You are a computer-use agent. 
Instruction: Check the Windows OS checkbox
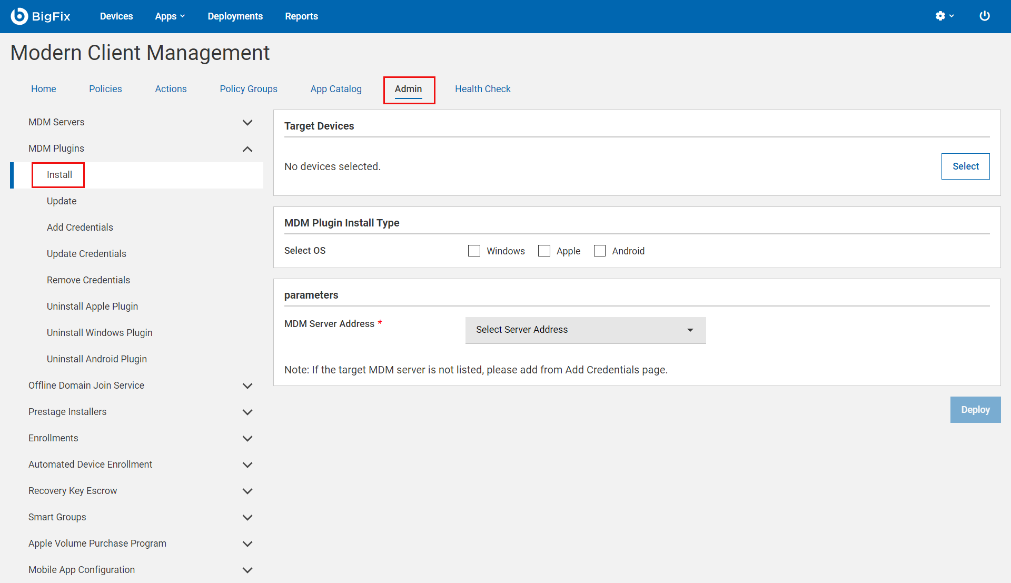click(x=474, y=251)
